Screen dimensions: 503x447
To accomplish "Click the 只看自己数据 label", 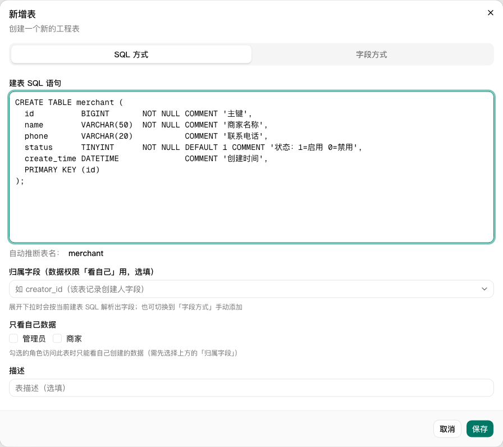I will [33, 325].
